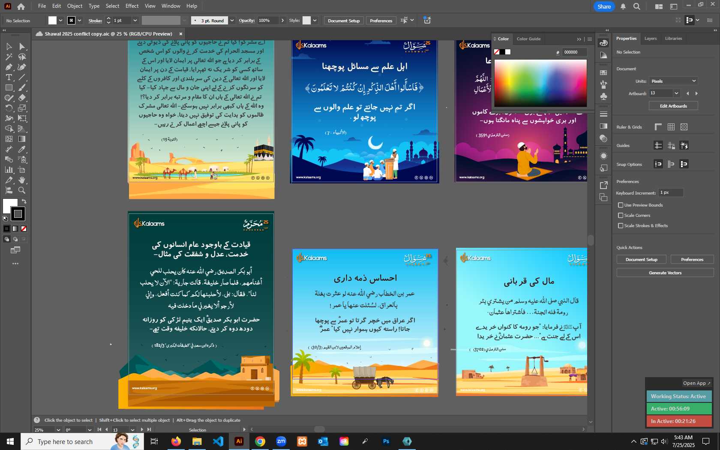Screen dimensions: 720x450
Task: Open the brush definition dropdown
Action: click(232, 21)
